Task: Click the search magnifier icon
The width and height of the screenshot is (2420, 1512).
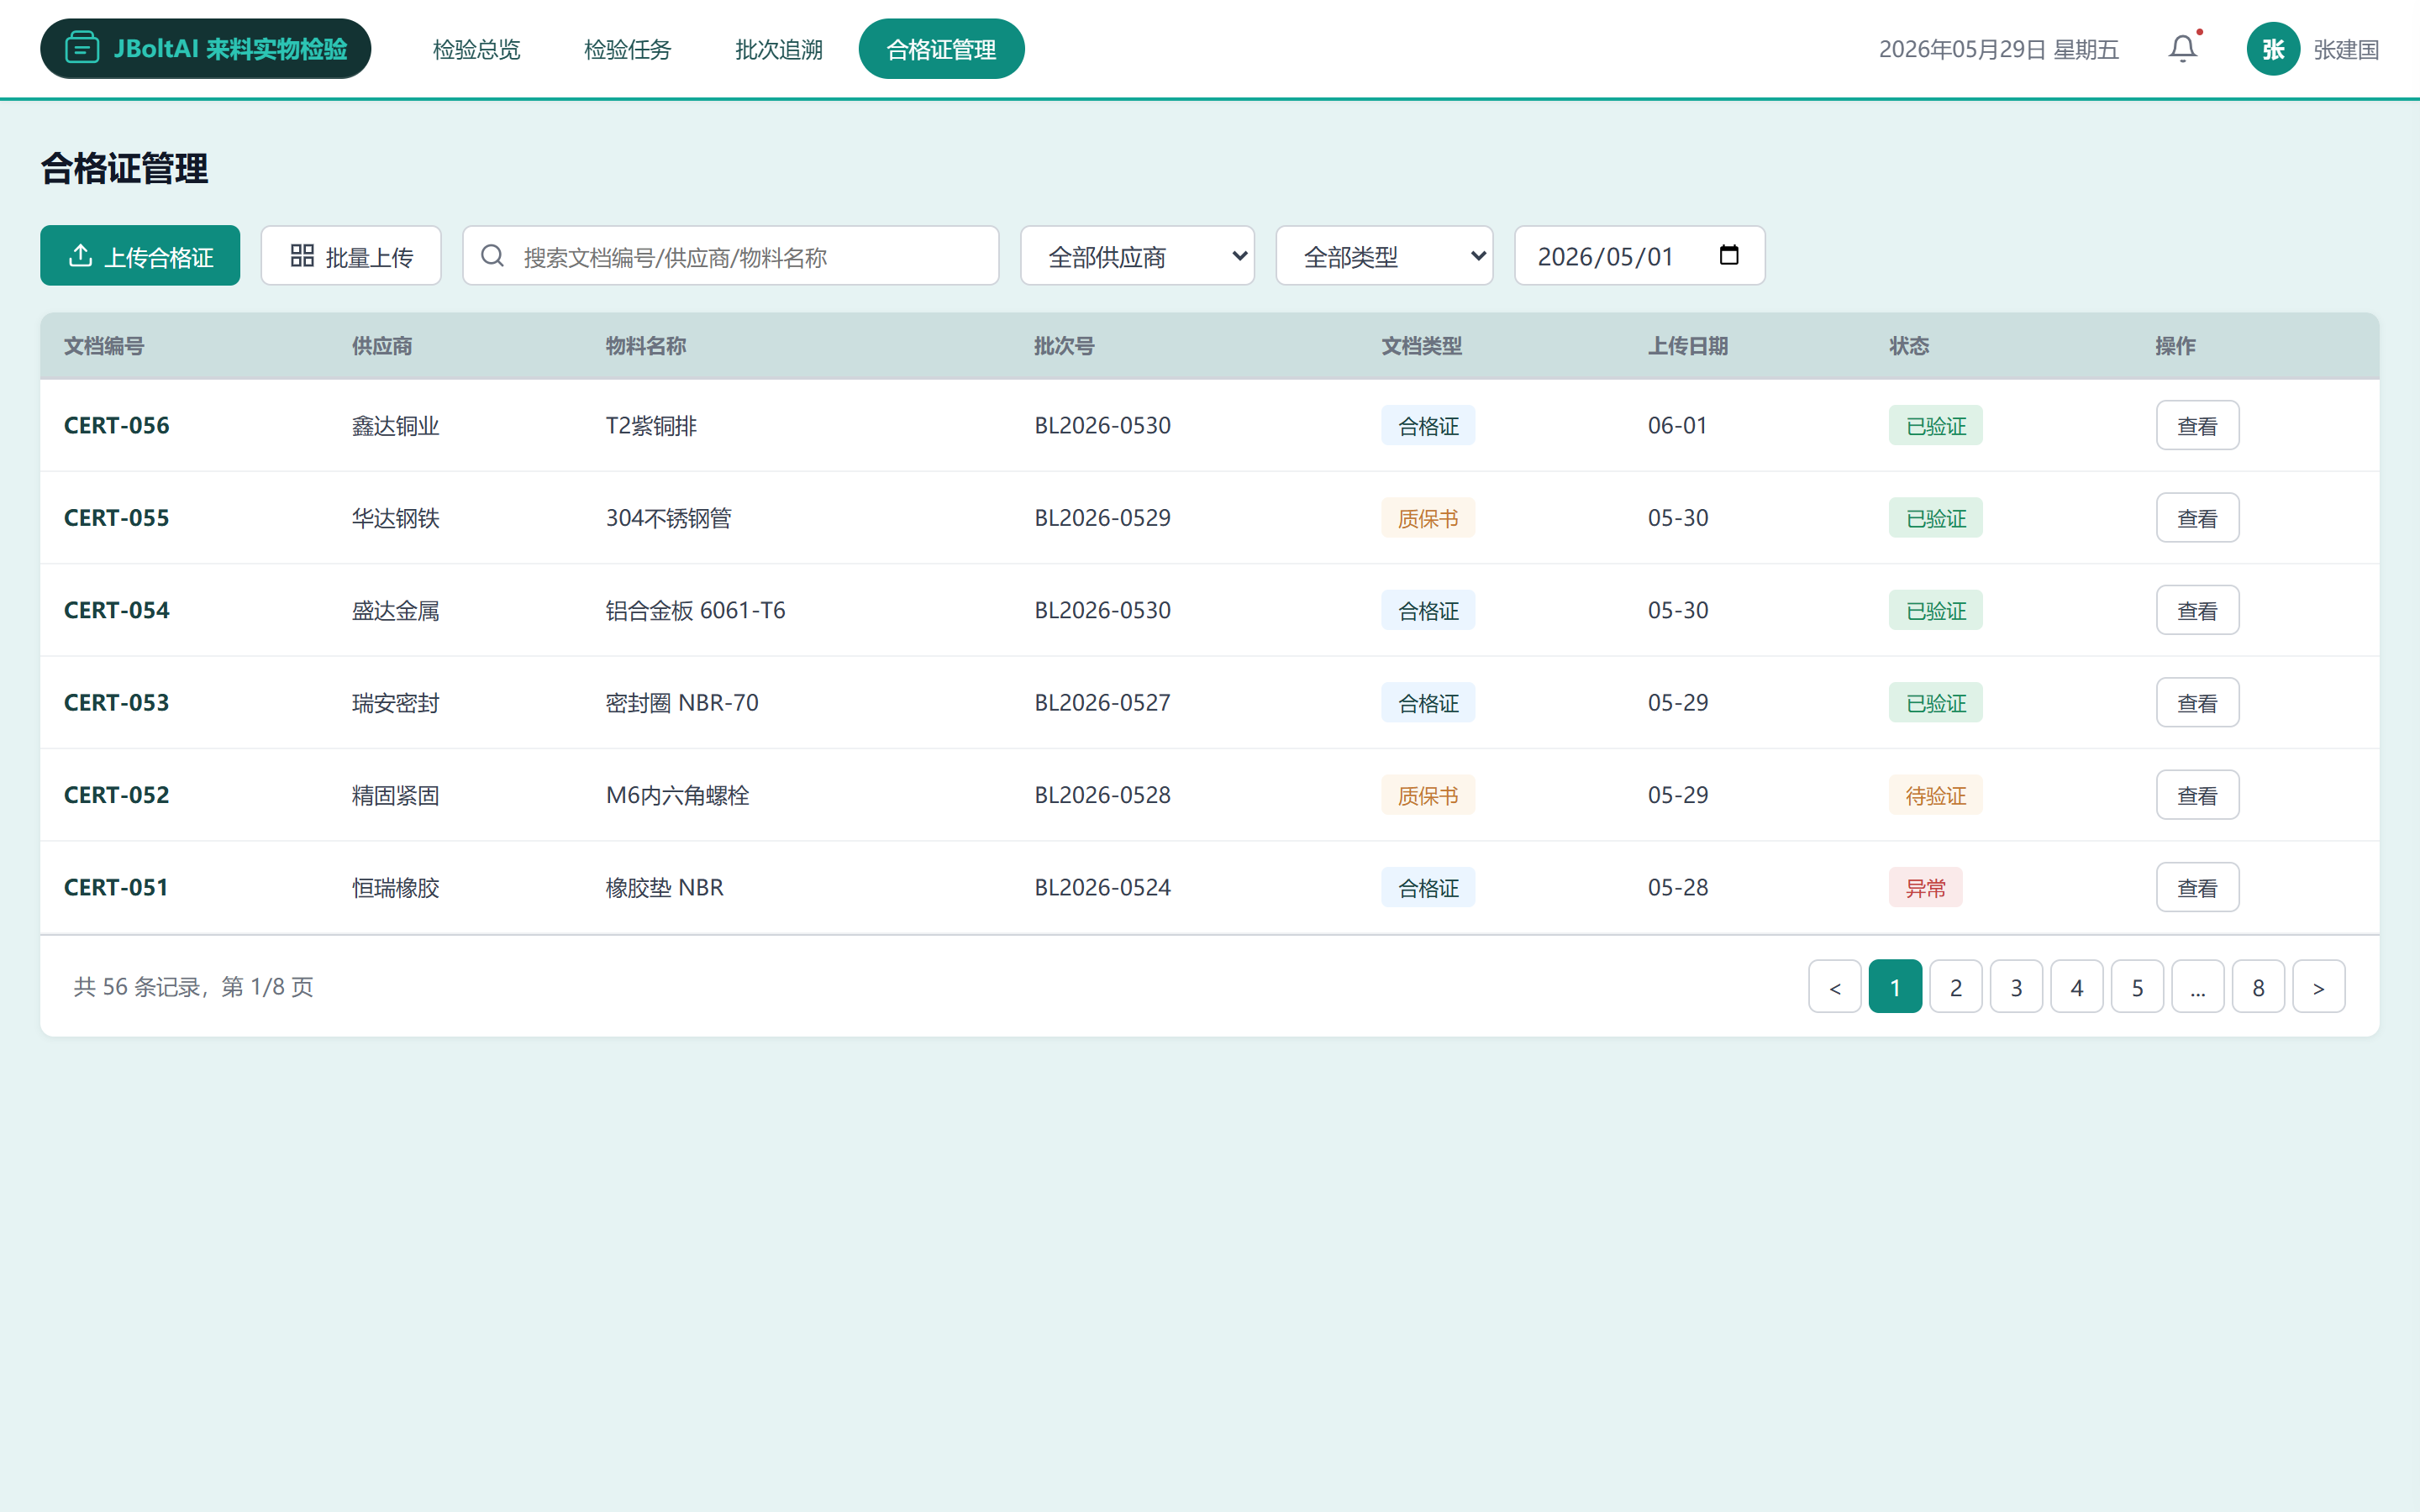Action: coord(492,256)
